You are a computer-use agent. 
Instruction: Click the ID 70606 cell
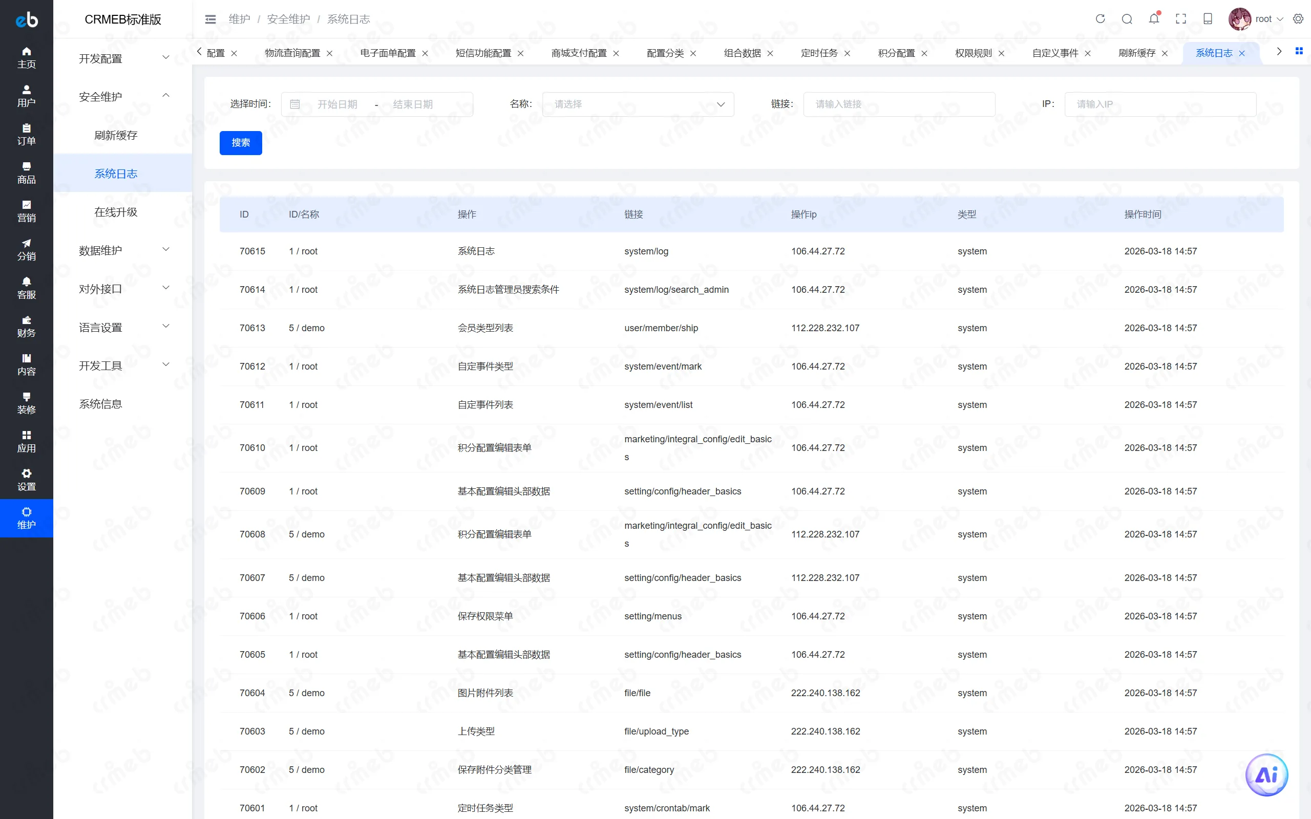[x=252, y=616]
